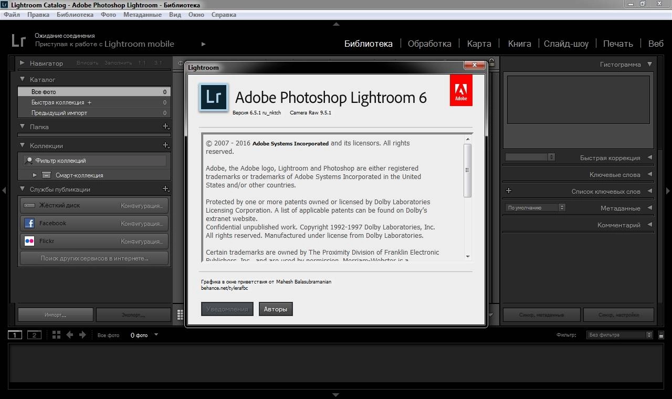Collapse left panel group with edge arrow
Viewport: 672px width, 399px height.
(4, 191)
